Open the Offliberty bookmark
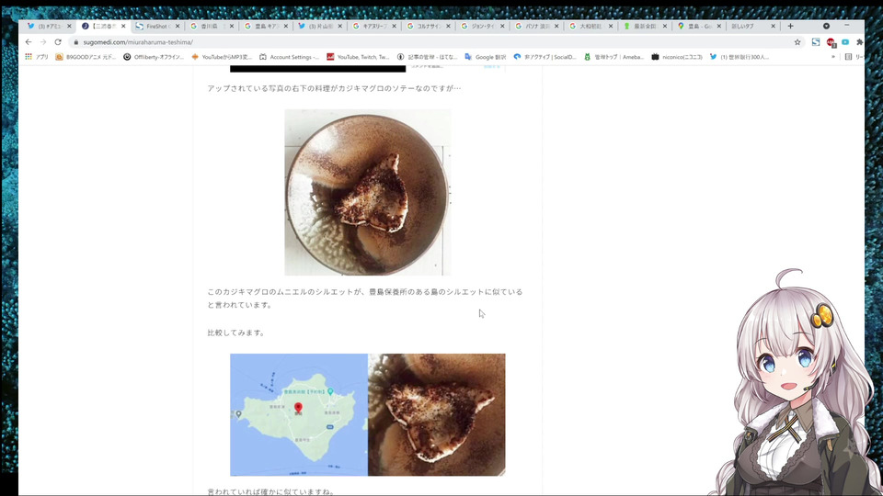Image resolution: width=883 pixels, height=496 pixels. tap(154, 57)
